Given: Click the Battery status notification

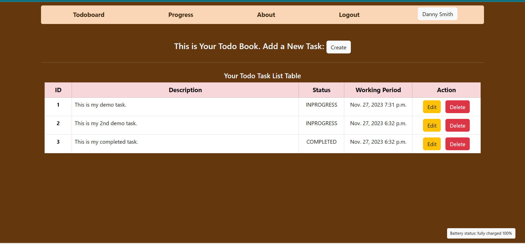Looking at the screenshot, I should click(x=481, y=233).
